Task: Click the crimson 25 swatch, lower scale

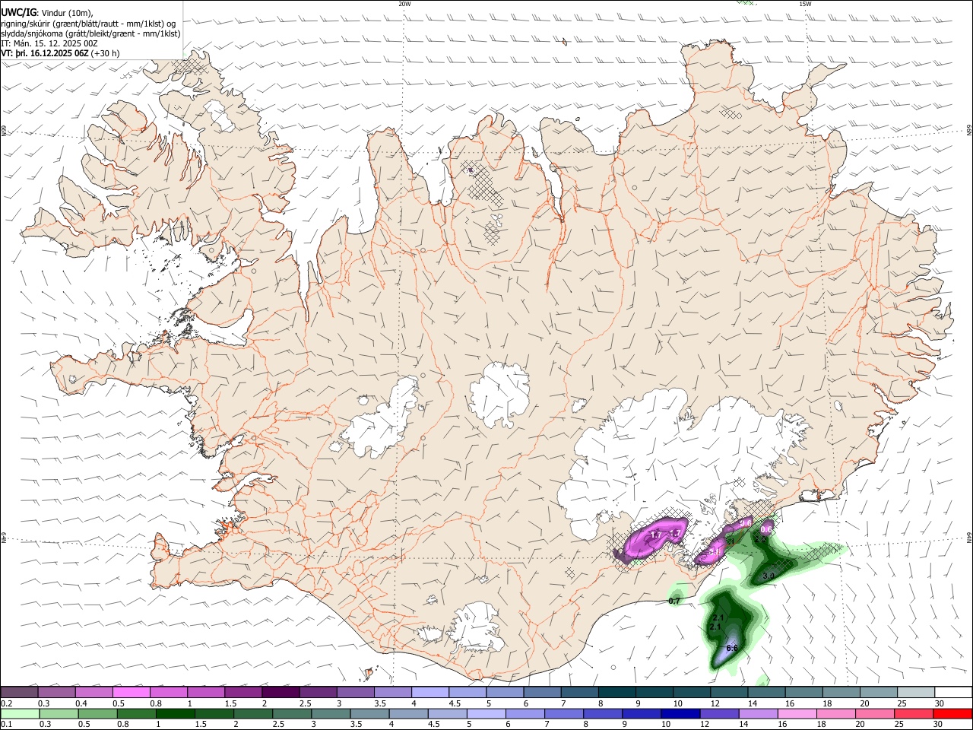Action: tap(914, 714)
